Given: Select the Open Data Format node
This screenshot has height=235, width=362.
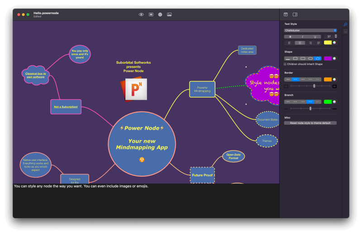Looking at the screenshot, I should [233, 156].
